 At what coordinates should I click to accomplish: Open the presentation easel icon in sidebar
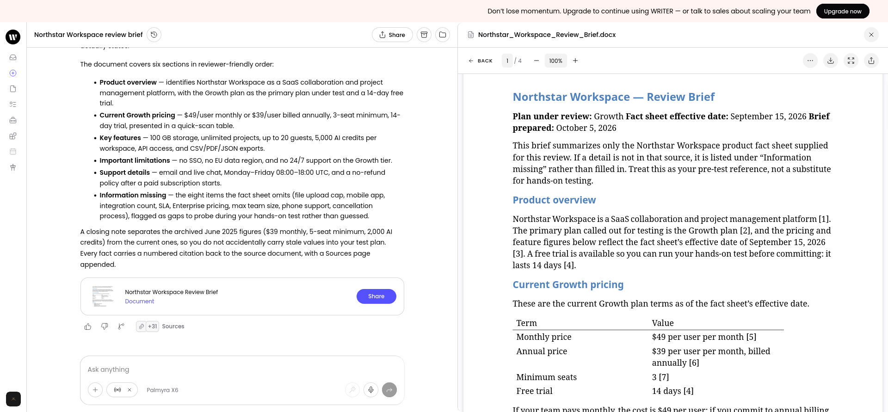coord(13,167)
